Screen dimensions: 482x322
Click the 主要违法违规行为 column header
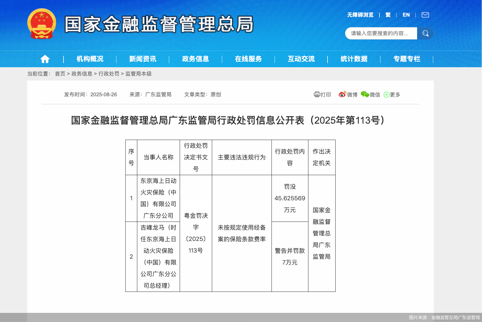click(x=242, y=157)
